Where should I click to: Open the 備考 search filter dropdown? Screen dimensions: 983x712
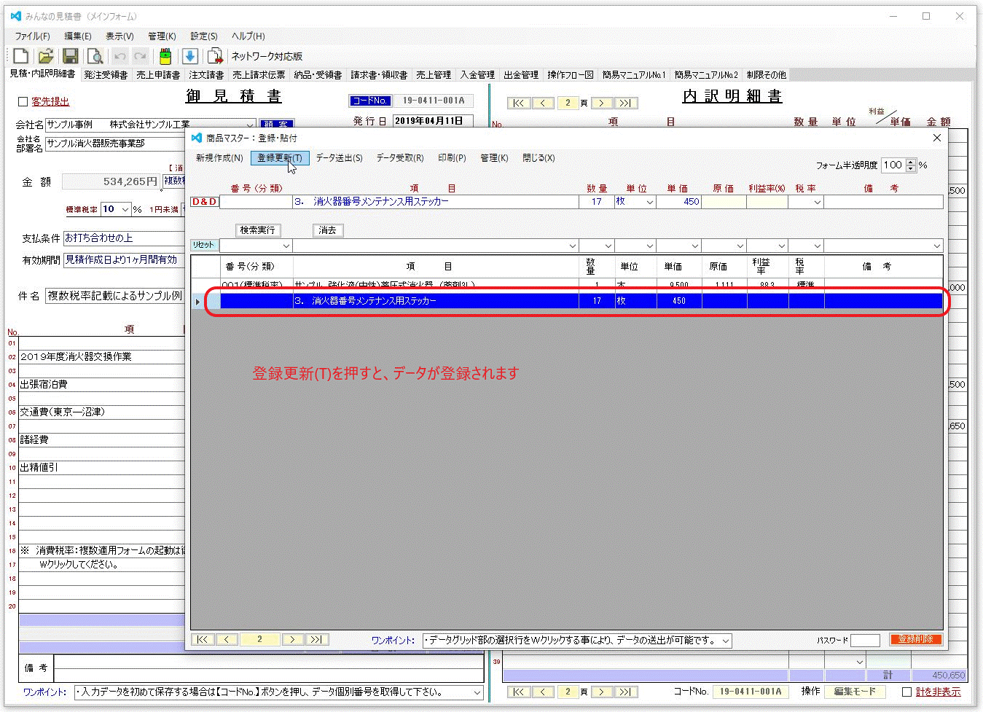[x=937, y=246]
